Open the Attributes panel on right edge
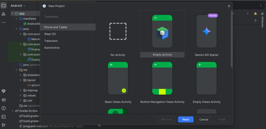 pyautogui.click(x=262, y=19)
